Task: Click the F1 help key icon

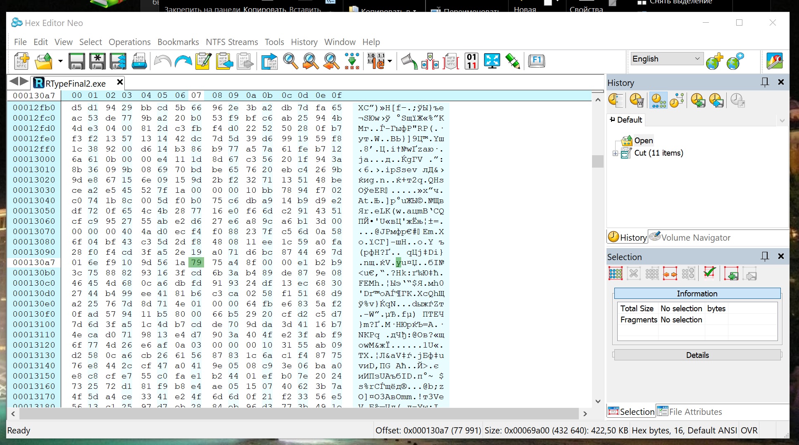Action: coord(536,61)
